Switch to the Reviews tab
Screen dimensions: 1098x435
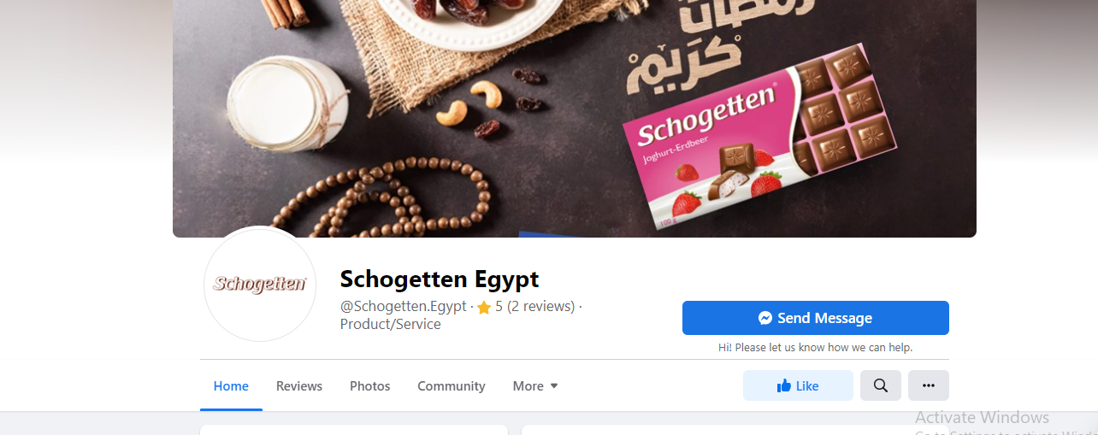pyautogui.click(x=299, y=386)
